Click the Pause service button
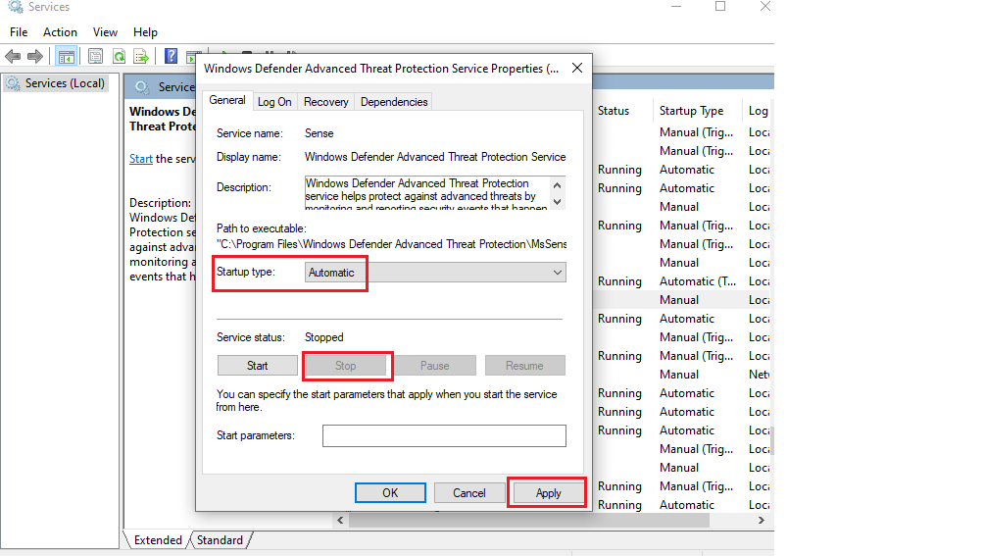 pyautogui.click(x=435, y=365)
